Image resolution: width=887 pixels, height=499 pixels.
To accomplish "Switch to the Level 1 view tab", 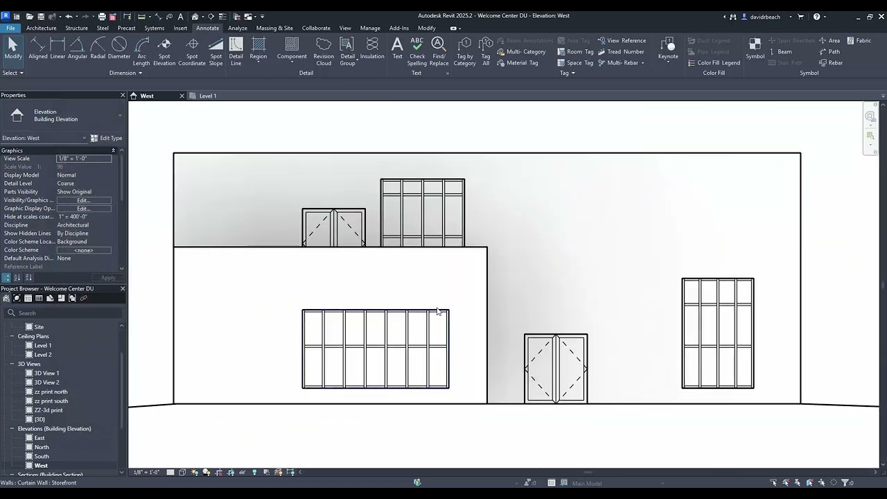I will (x=208, y=96).
